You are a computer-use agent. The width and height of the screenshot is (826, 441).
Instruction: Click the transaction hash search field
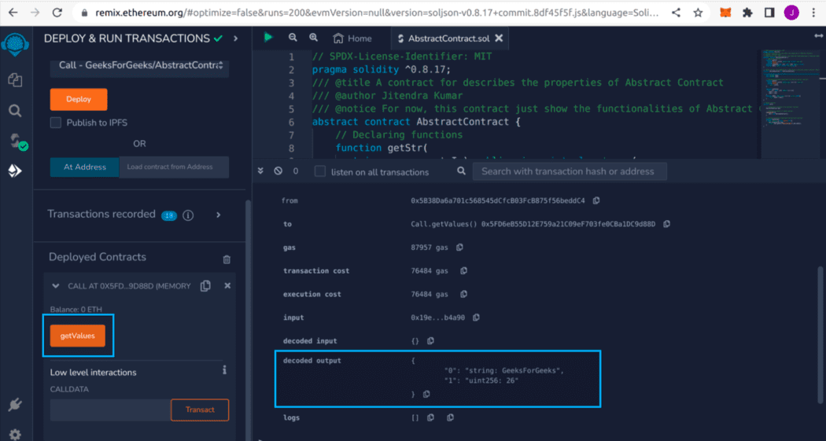pyautogui.click(x=569, y=171)
